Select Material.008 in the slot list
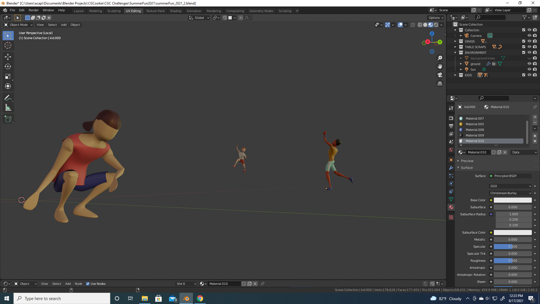 (x=475, y=130)
